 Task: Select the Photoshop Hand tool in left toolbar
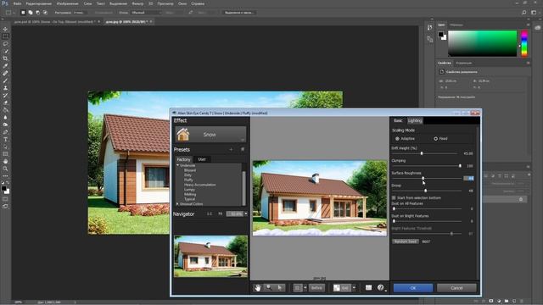click(5, 162)
